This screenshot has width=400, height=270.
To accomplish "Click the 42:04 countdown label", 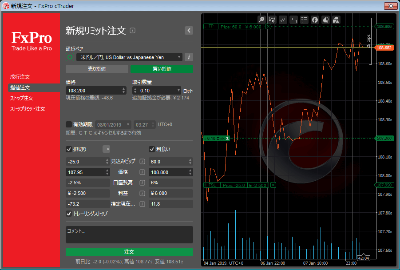I will (x=364, y=258).
